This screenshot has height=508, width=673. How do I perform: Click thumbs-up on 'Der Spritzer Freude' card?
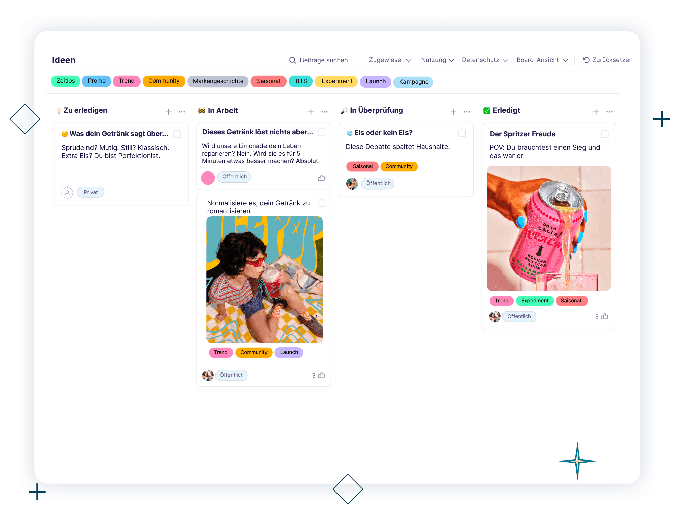tap(605, 316)
